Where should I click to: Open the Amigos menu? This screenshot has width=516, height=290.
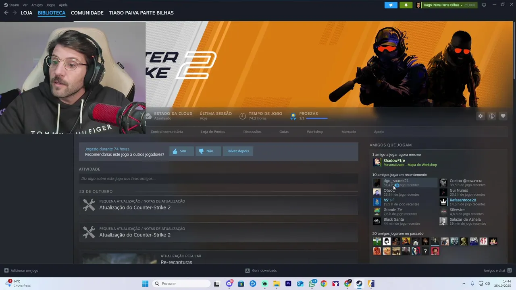[37, 5]
